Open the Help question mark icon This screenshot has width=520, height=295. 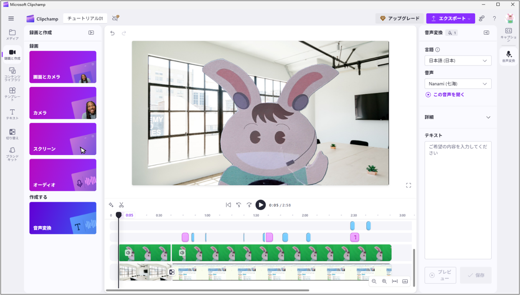pos(494,18)
